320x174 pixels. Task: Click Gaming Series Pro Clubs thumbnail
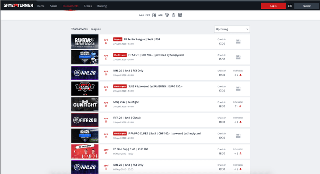tap(85, 136)
